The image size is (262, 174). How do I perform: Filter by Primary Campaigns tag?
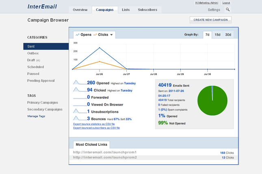[x=43, y=102]
